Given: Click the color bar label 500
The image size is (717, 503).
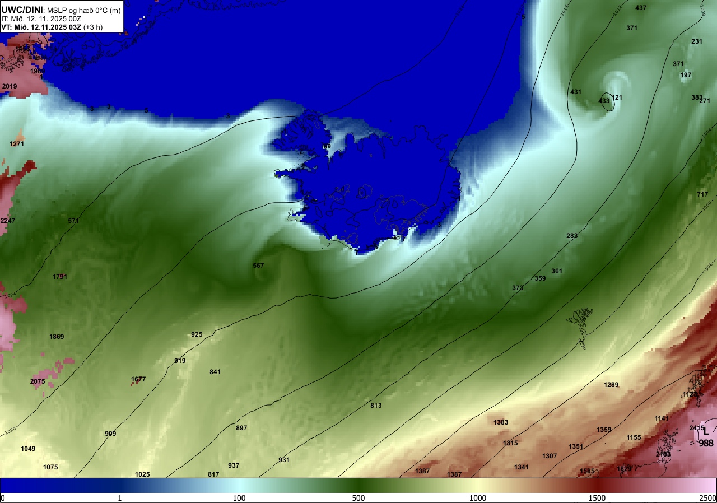Looking at the screenshot, I should pyautogui.click(x=358, y=498).
